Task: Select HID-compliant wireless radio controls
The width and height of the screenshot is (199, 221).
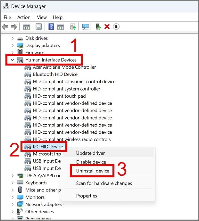Action: click(72, 139)
